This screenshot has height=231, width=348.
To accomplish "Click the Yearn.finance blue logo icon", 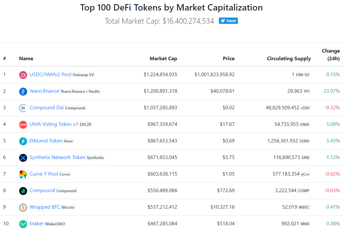I will pos(23,91).
